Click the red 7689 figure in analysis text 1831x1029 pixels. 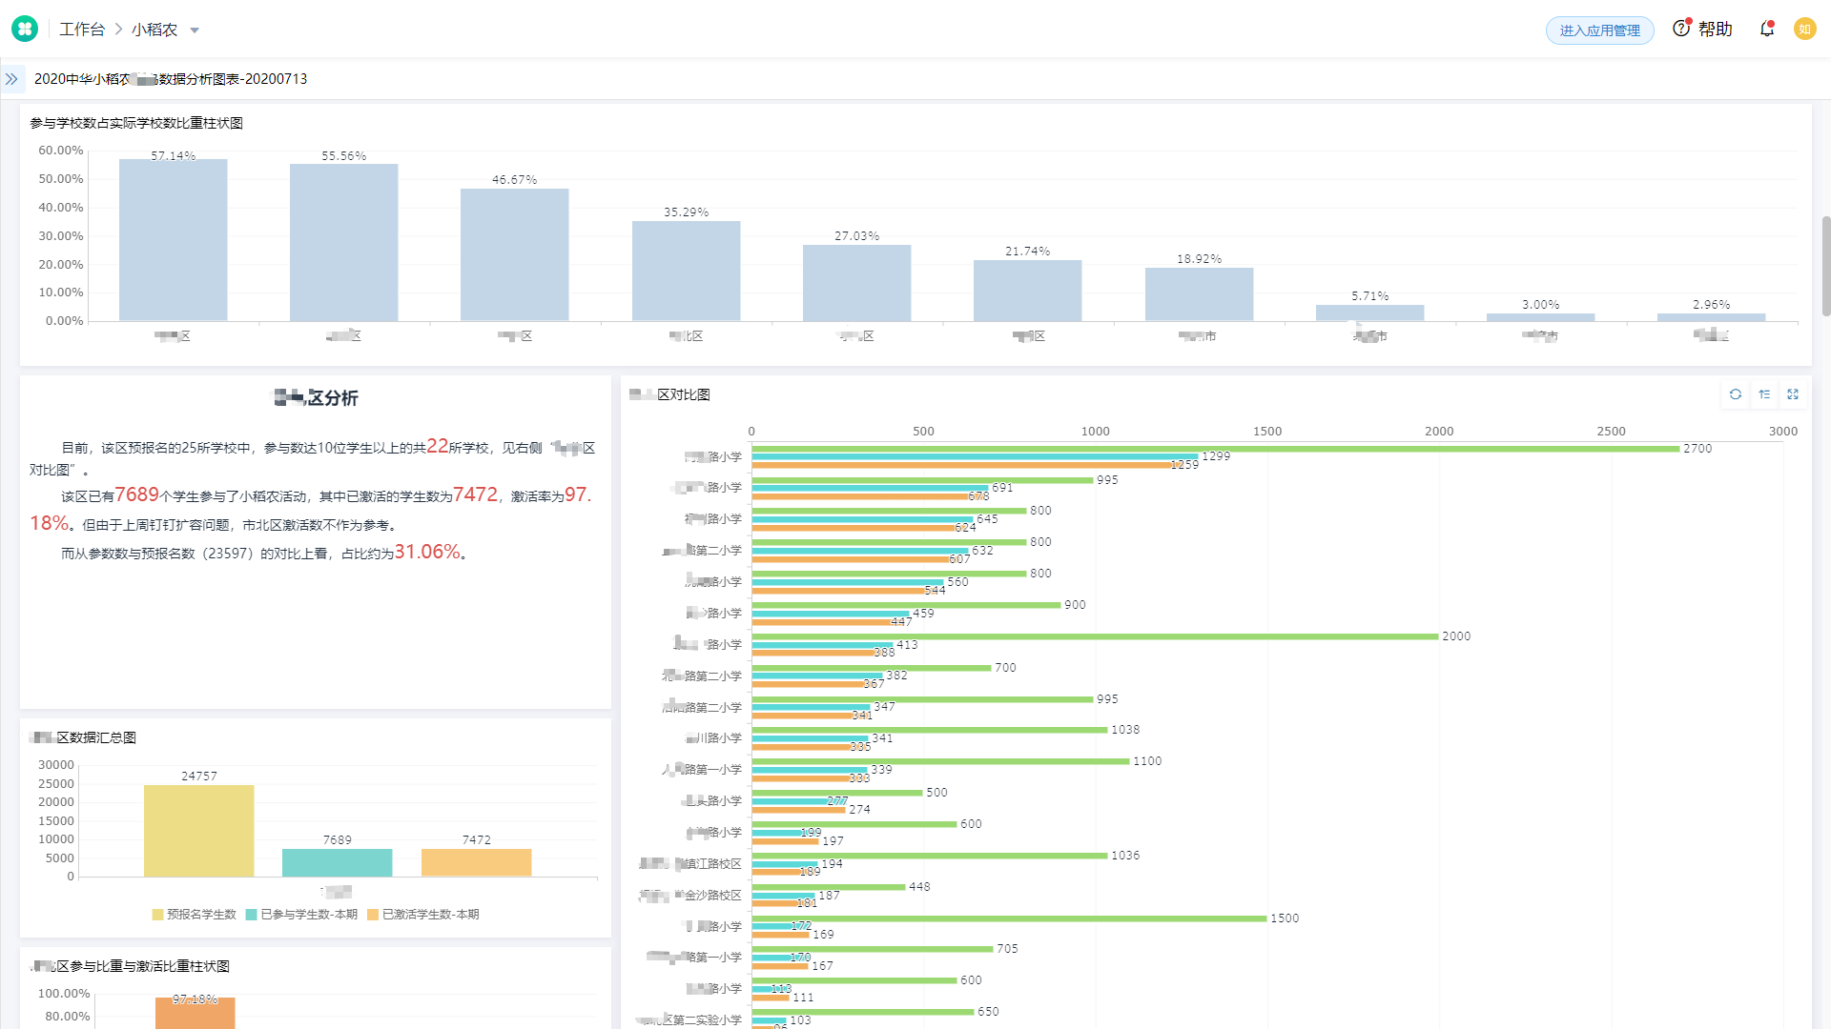click(137, 494)
